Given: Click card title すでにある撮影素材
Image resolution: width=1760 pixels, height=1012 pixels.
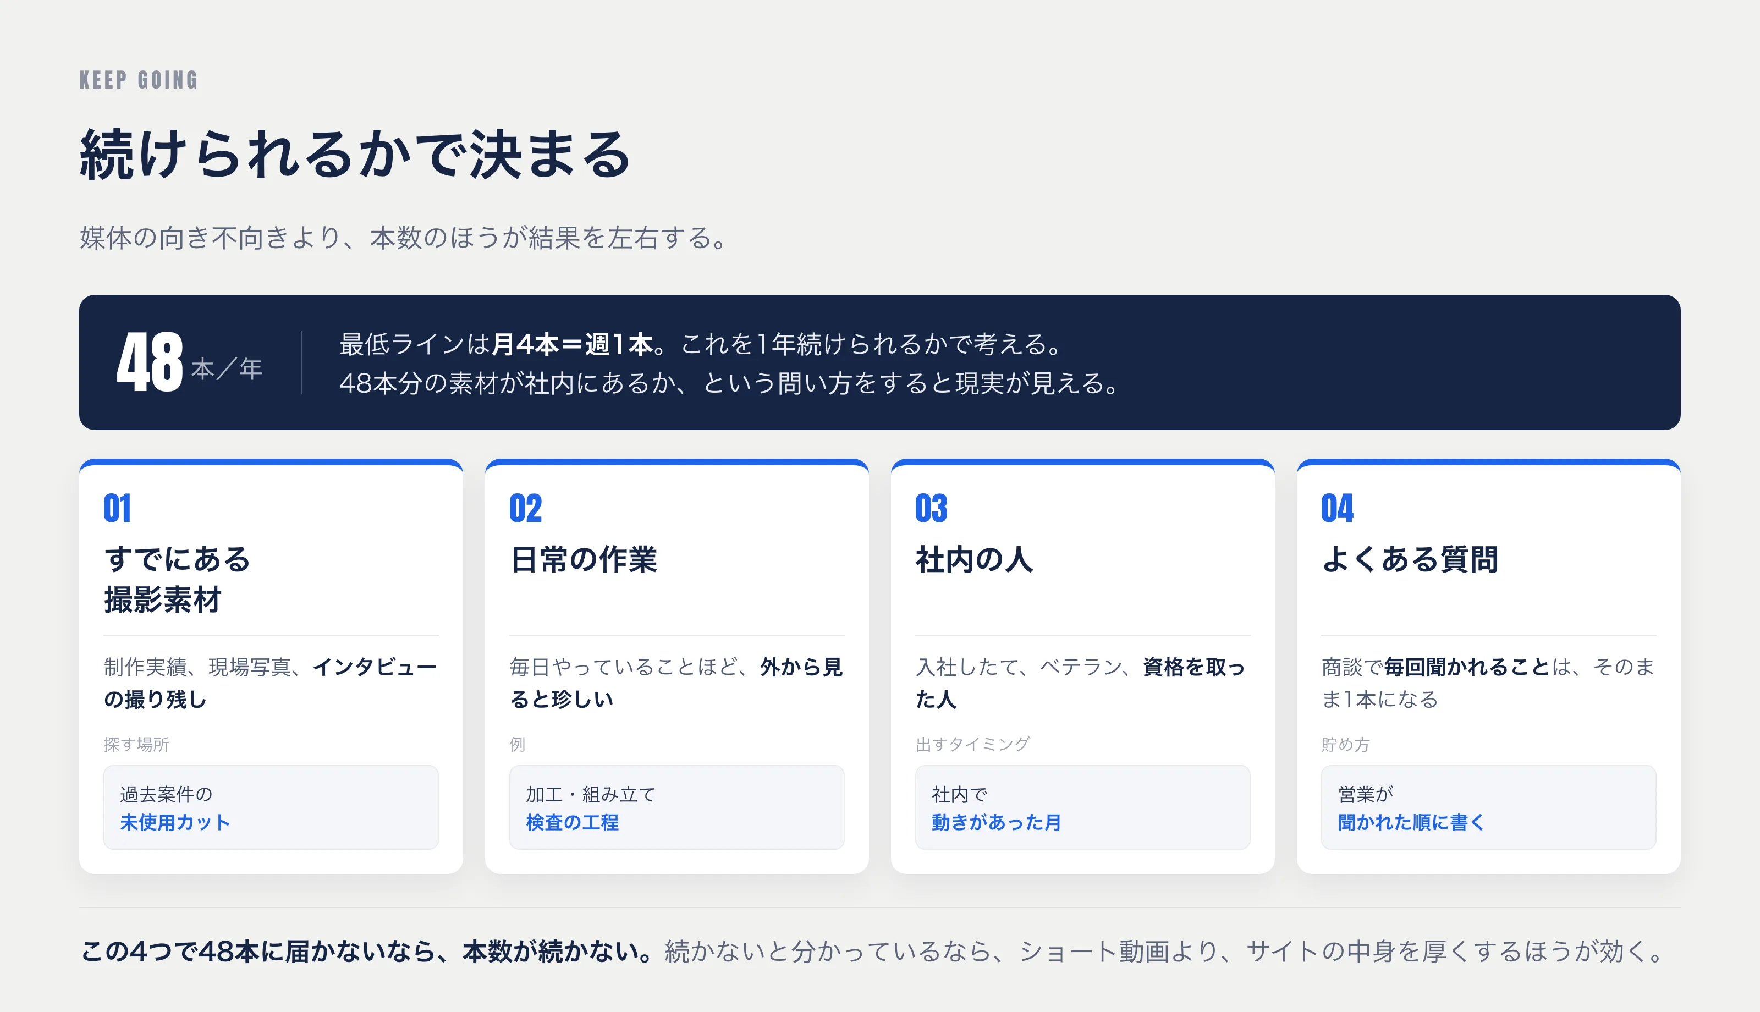Looking at the screenshot, I should tap(177, 579).
